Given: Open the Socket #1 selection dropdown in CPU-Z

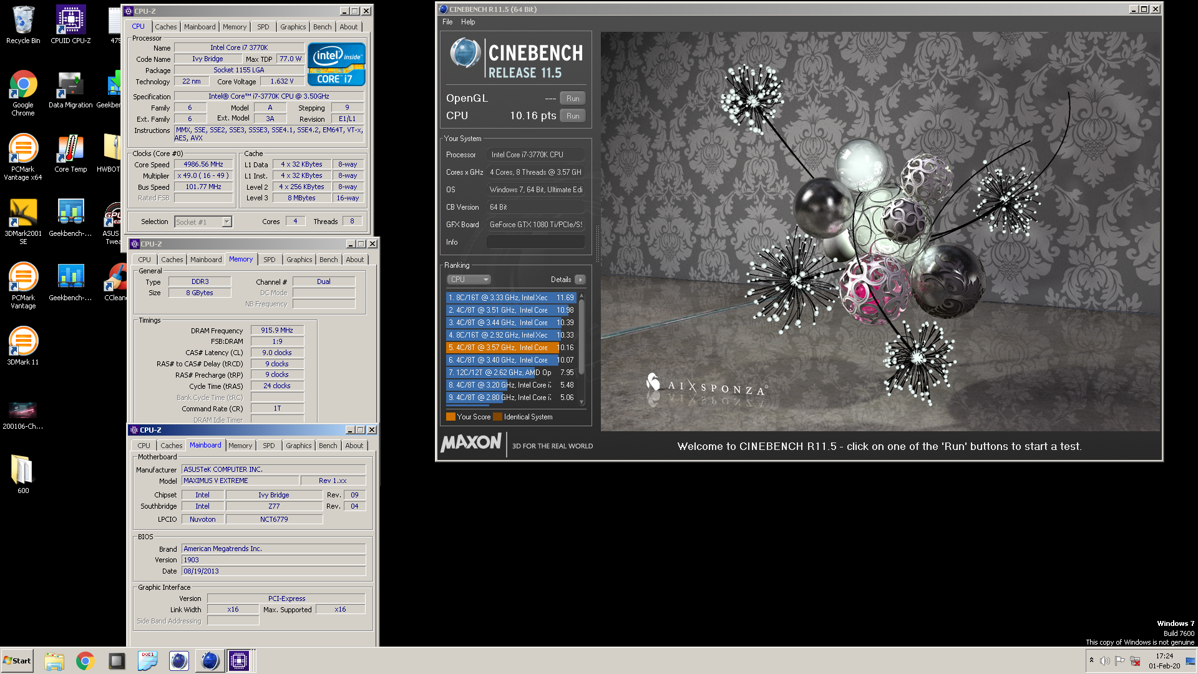Looking at the screenshot, I should click(x=203, y=222).
